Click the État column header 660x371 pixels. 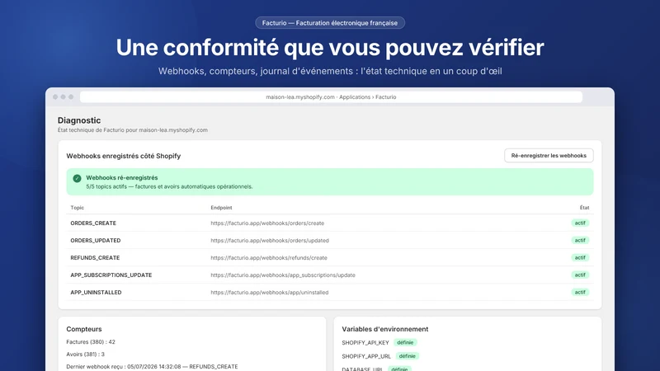point(584,208)
